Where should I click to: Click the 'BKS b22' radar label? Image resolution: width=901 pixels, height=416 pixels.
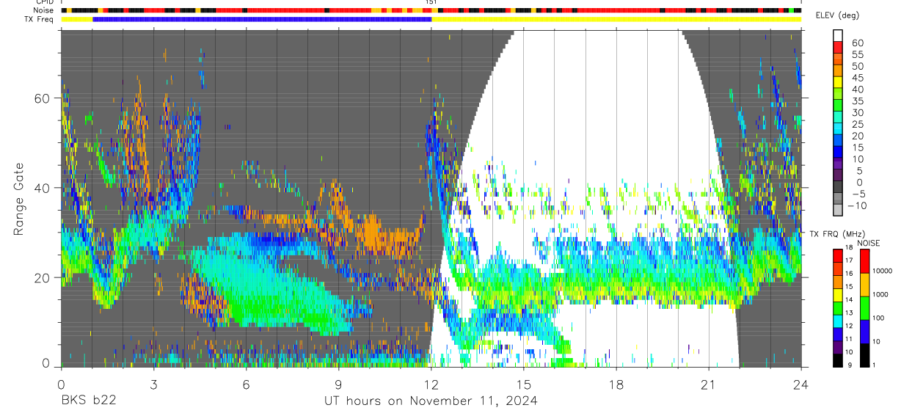click(88, 401)
